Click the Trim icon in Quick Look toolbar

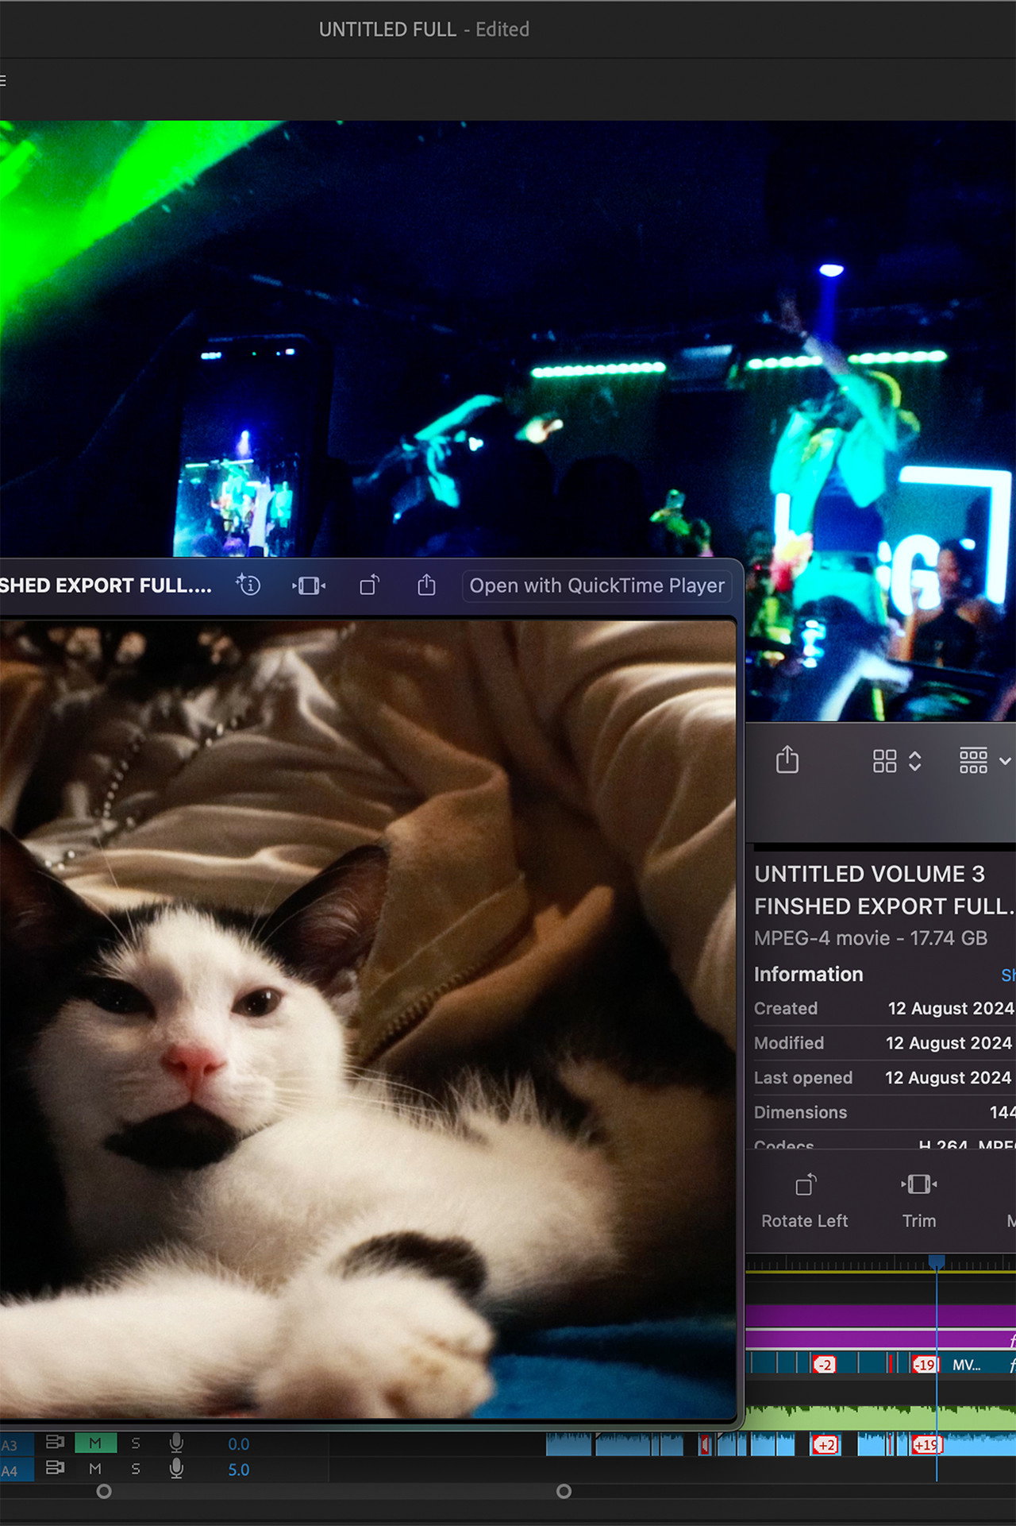pyautogui.click(x=309, y=586)
